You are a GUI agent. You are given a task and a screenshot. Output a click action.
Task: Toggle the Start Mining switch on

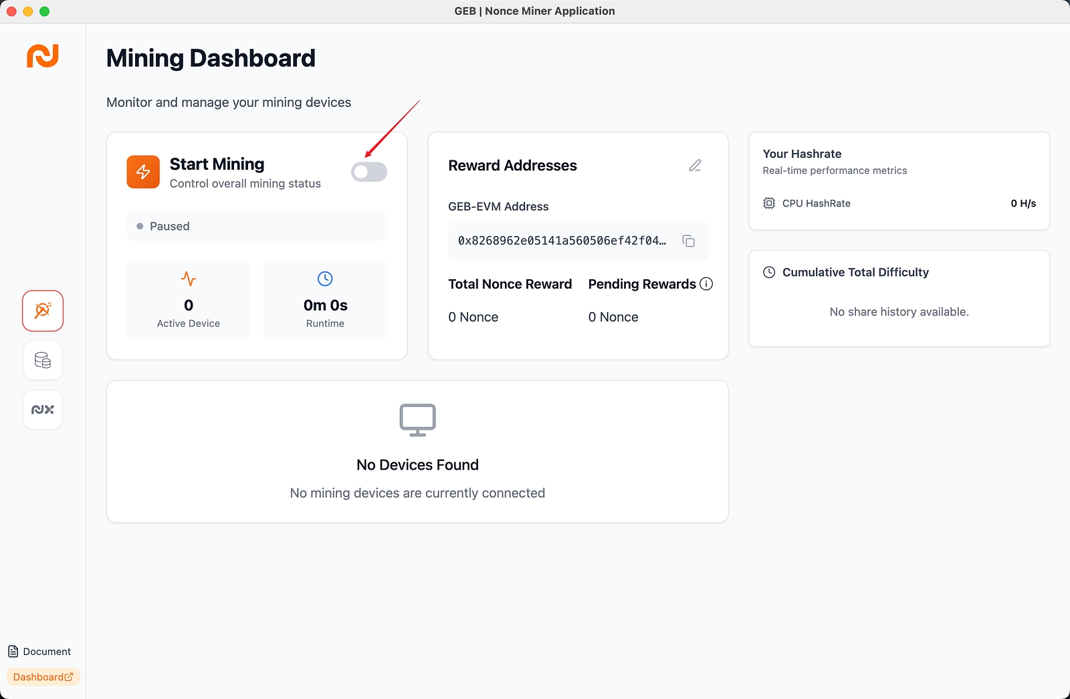pyautogui.click(x=368, y=172)
